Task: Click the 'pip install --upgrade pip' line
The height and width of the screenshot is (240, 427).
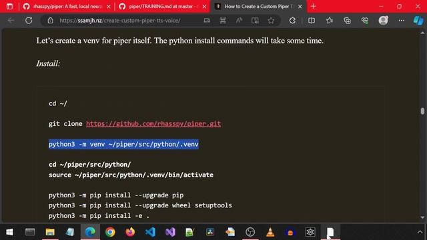Action: tap(116, 195)
